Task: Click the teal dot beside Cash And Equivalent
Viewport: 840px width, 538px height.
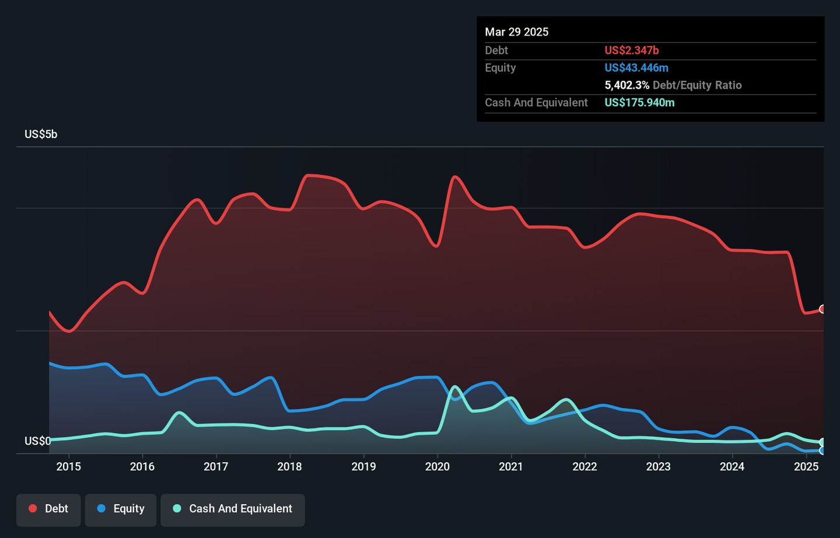Action: click(177, 509)
